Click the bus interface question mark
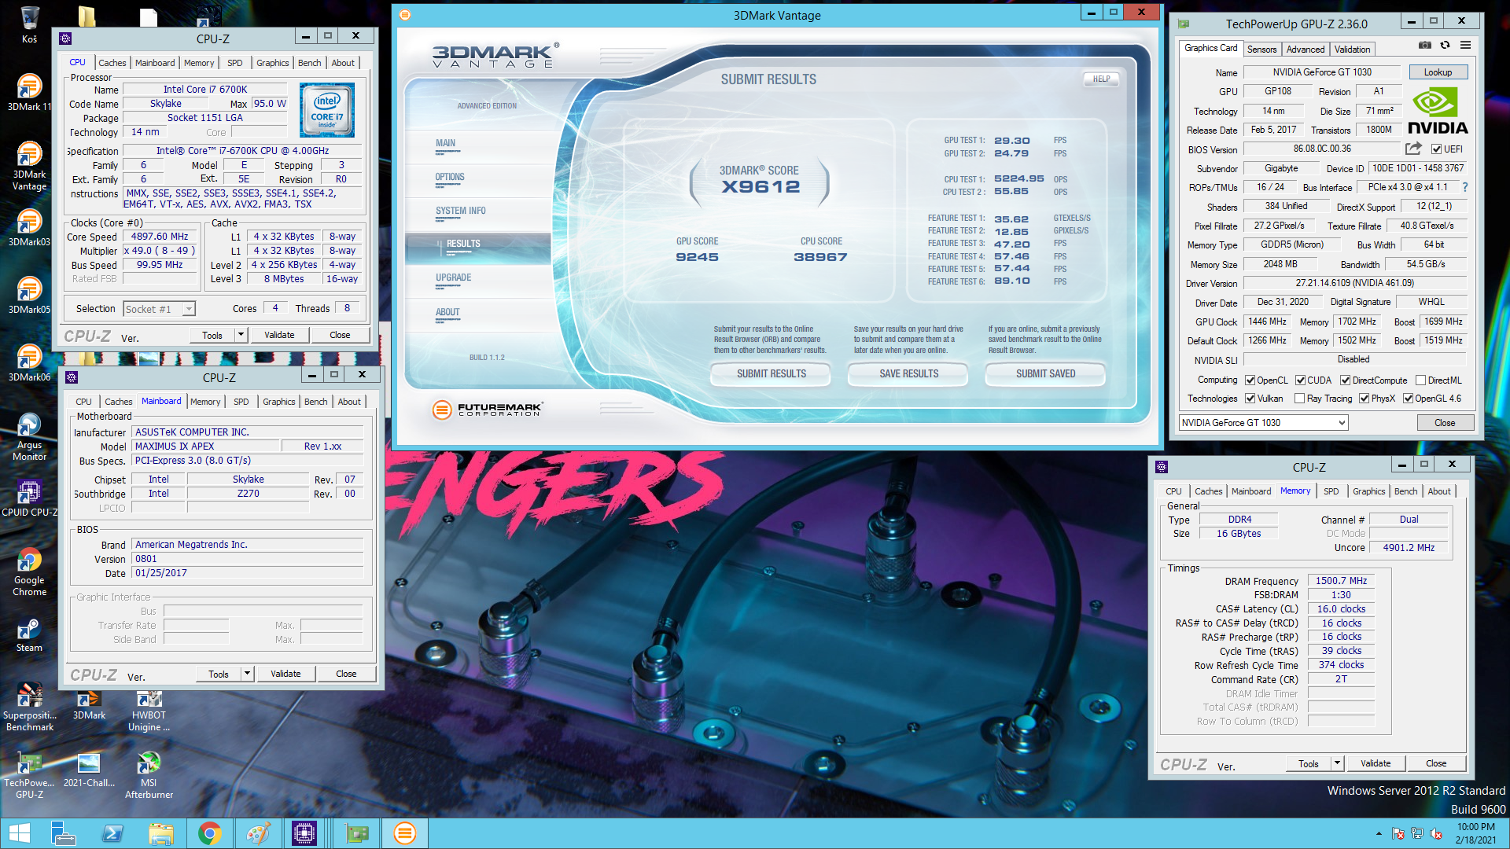The image size is (1510, 849). pyautogui.click(x=1465, y=187)
